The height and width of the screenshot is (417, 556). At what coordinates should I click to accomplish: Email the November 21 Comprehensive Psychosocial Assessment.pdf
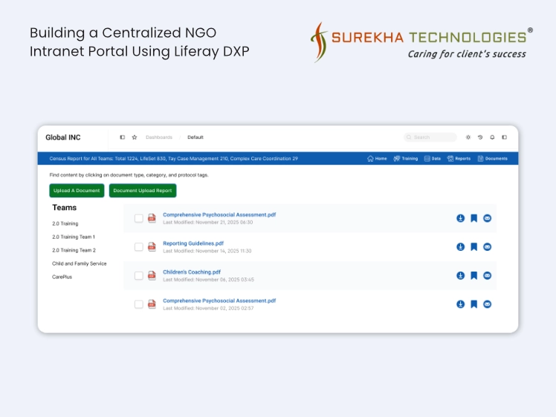click(x=487, y=218)
